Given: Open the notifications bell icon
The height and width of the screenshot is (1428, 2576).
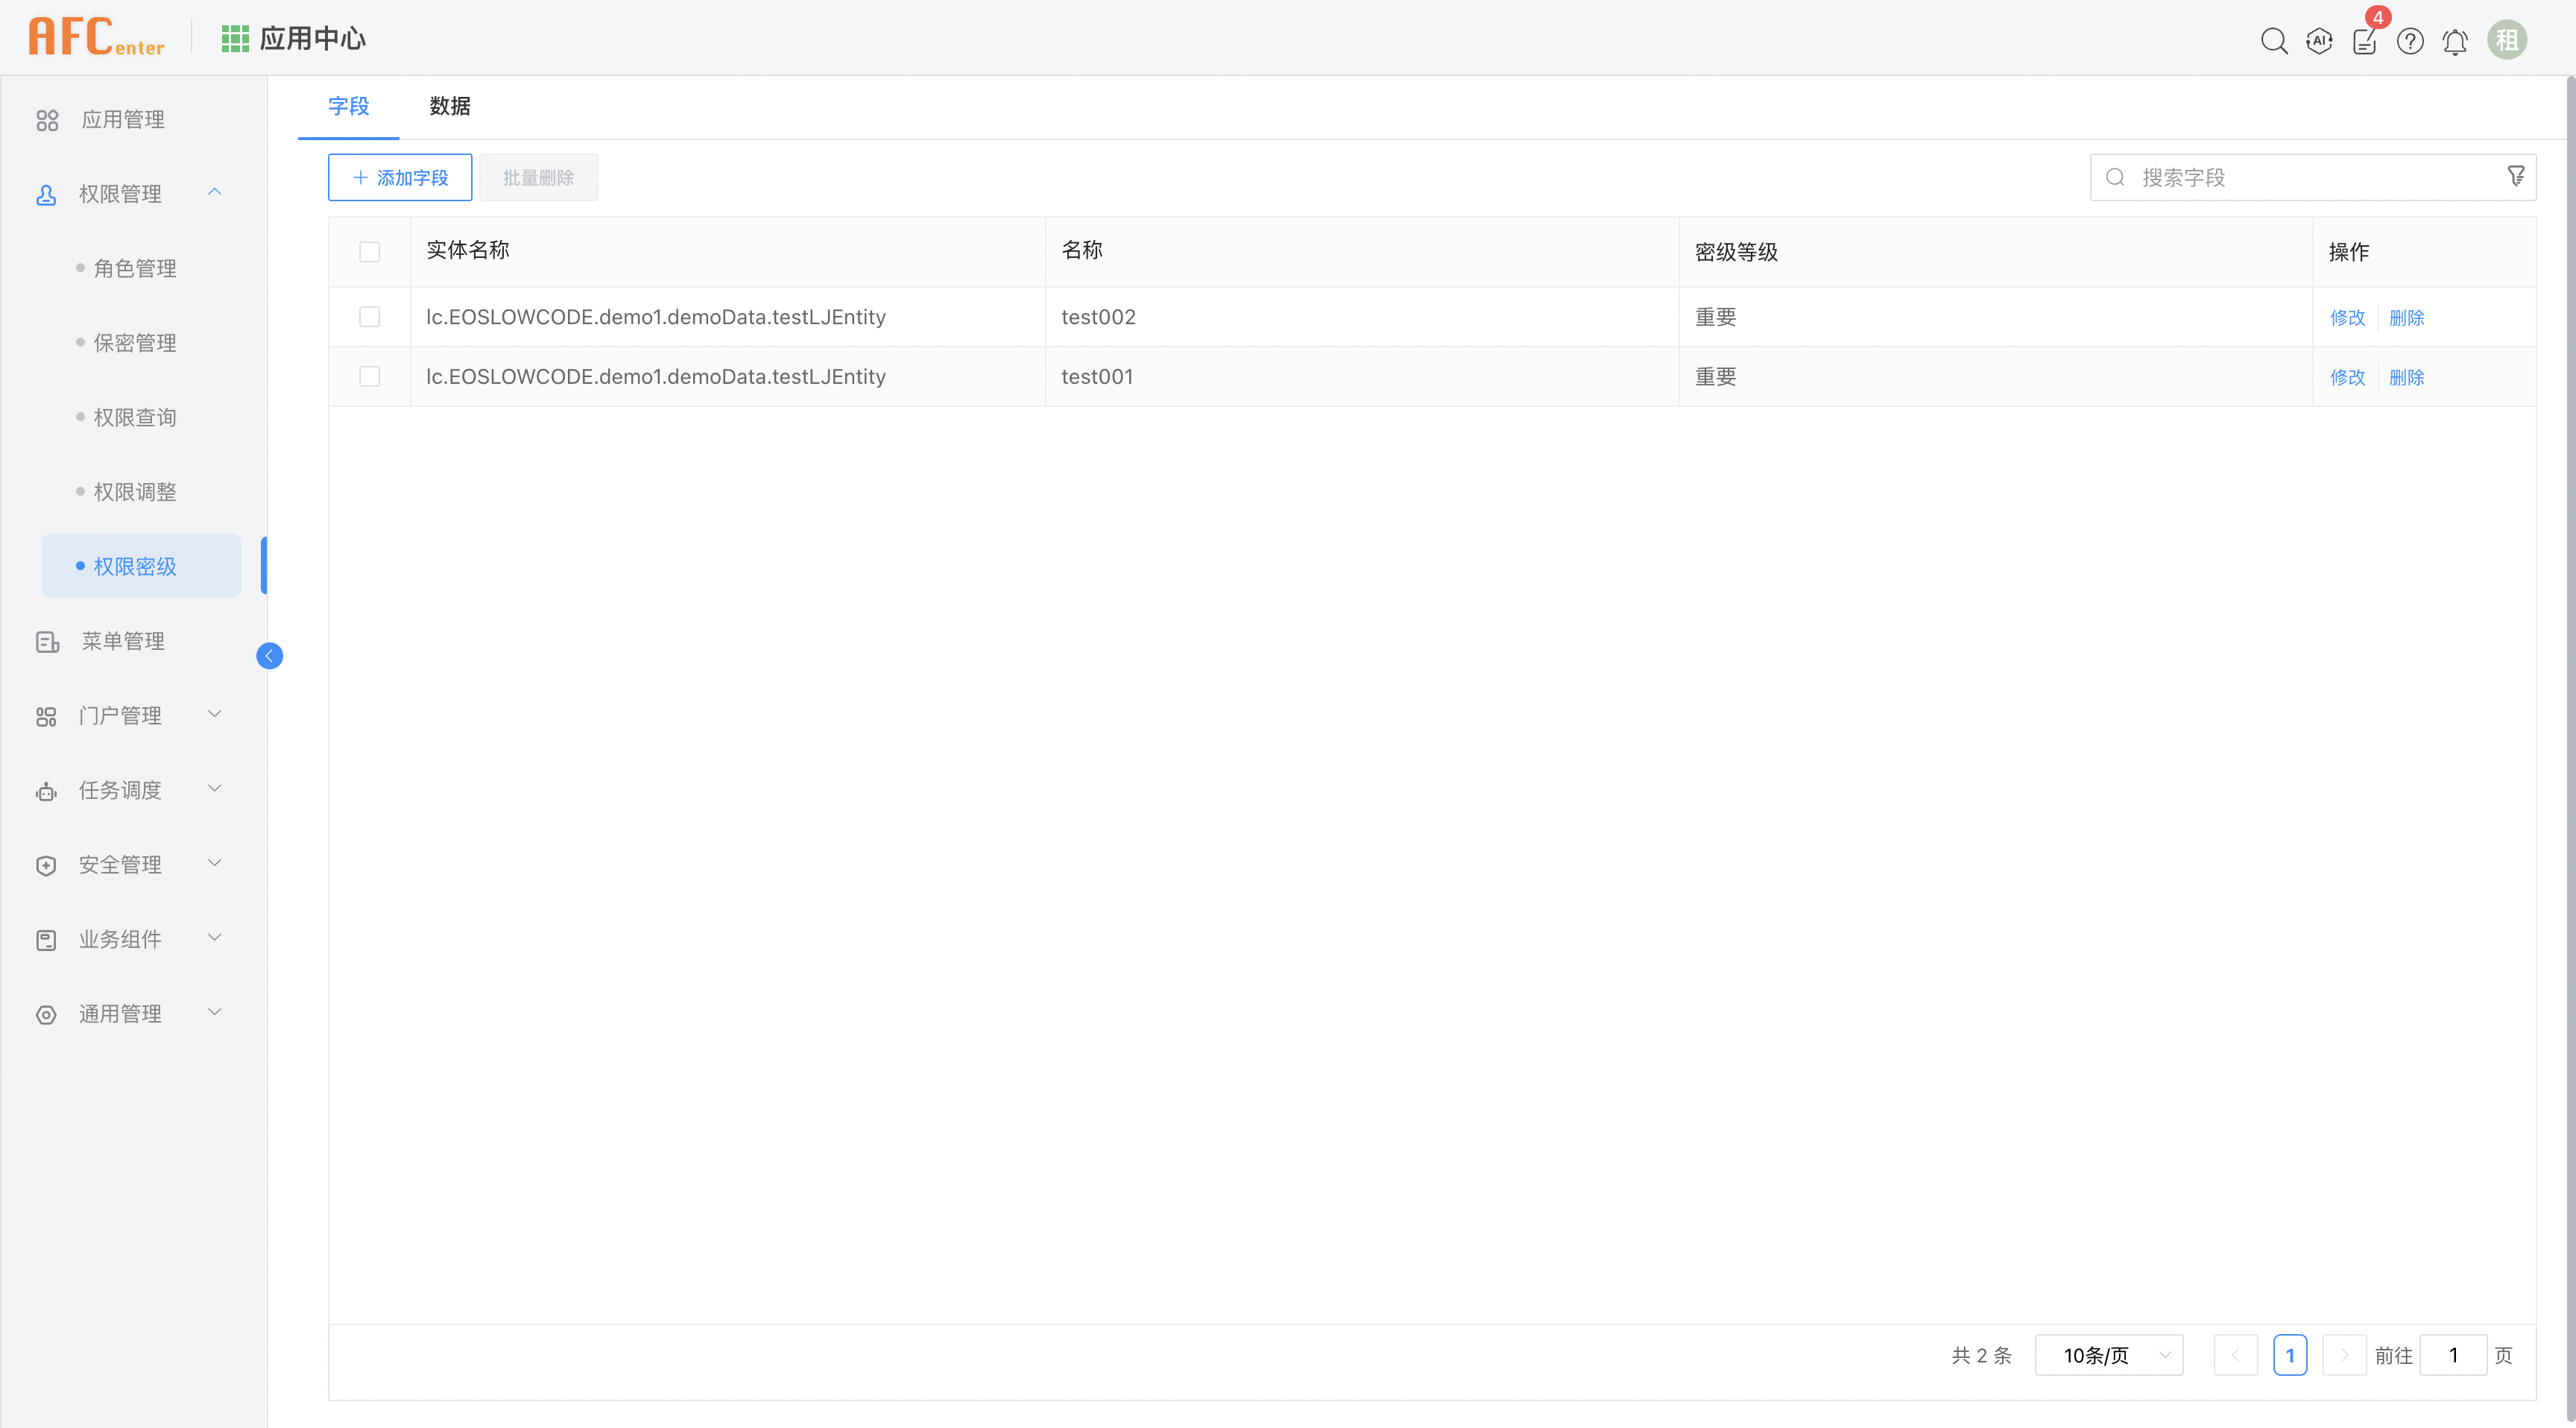Looking at the screenshot, I should point(2454,41).
